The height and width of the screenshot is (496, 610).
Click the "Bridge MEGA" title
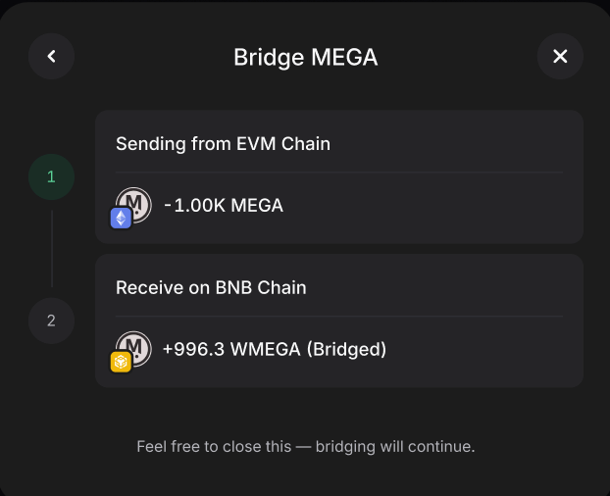click(305, 57)
